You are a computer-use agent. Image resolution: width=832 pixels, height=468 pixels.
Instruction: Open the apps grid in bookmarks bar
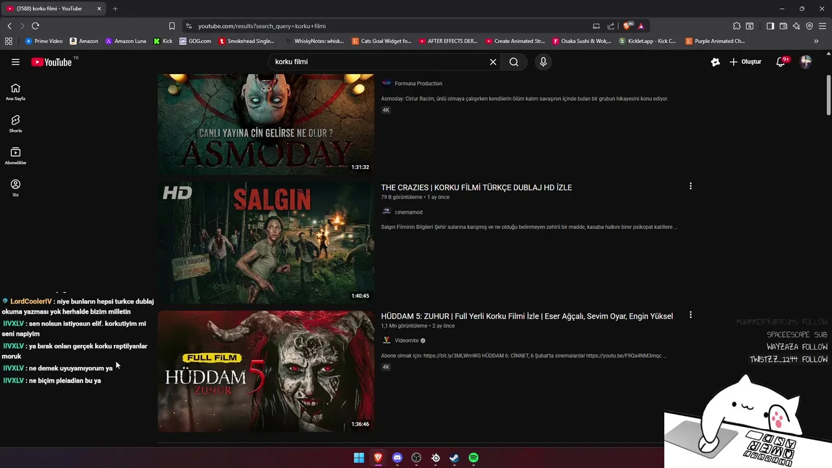coord(8,41)
